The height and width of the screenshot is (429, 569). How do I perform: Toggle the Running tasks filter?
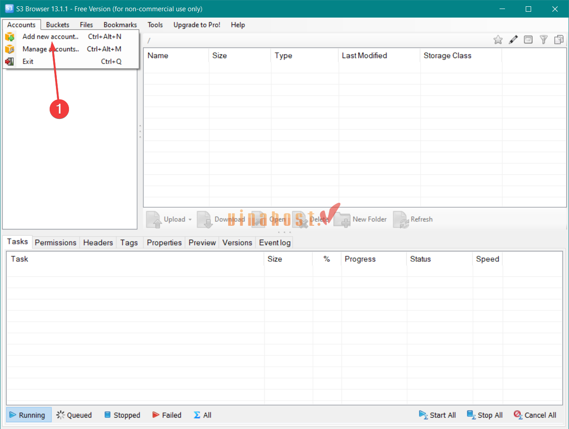[28, 415]
